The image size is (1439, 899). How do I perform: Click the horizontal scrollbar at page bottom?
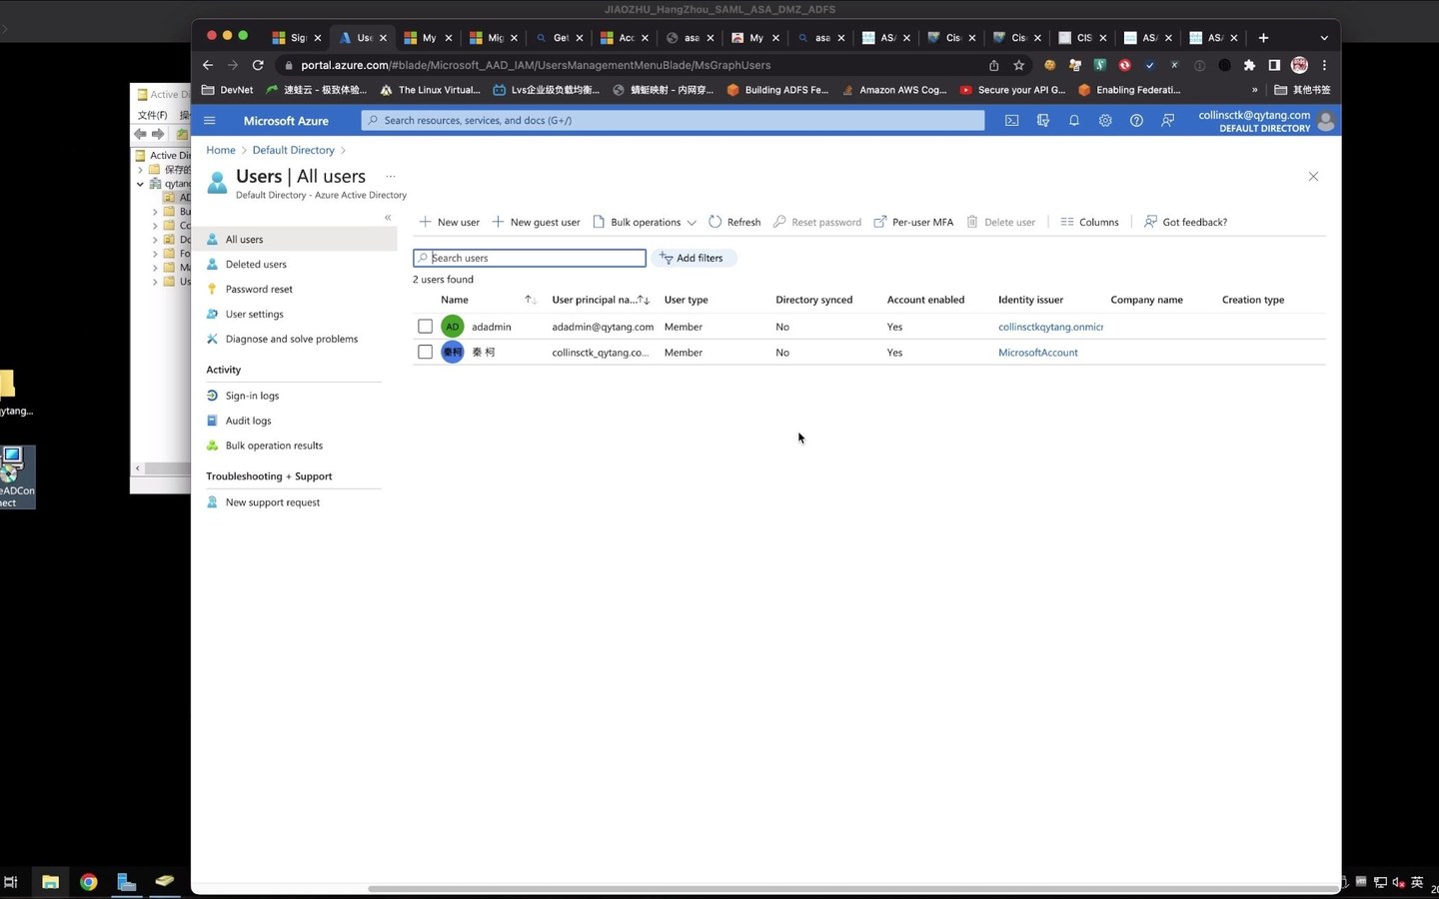pos(852,889)
